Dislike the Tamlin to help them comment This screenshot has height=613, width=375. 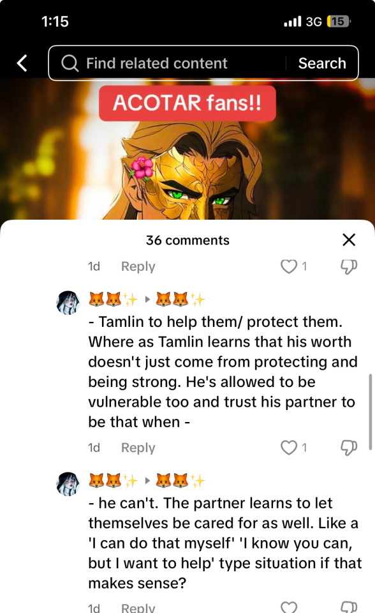pyautogui.click(x=349, y=448)
